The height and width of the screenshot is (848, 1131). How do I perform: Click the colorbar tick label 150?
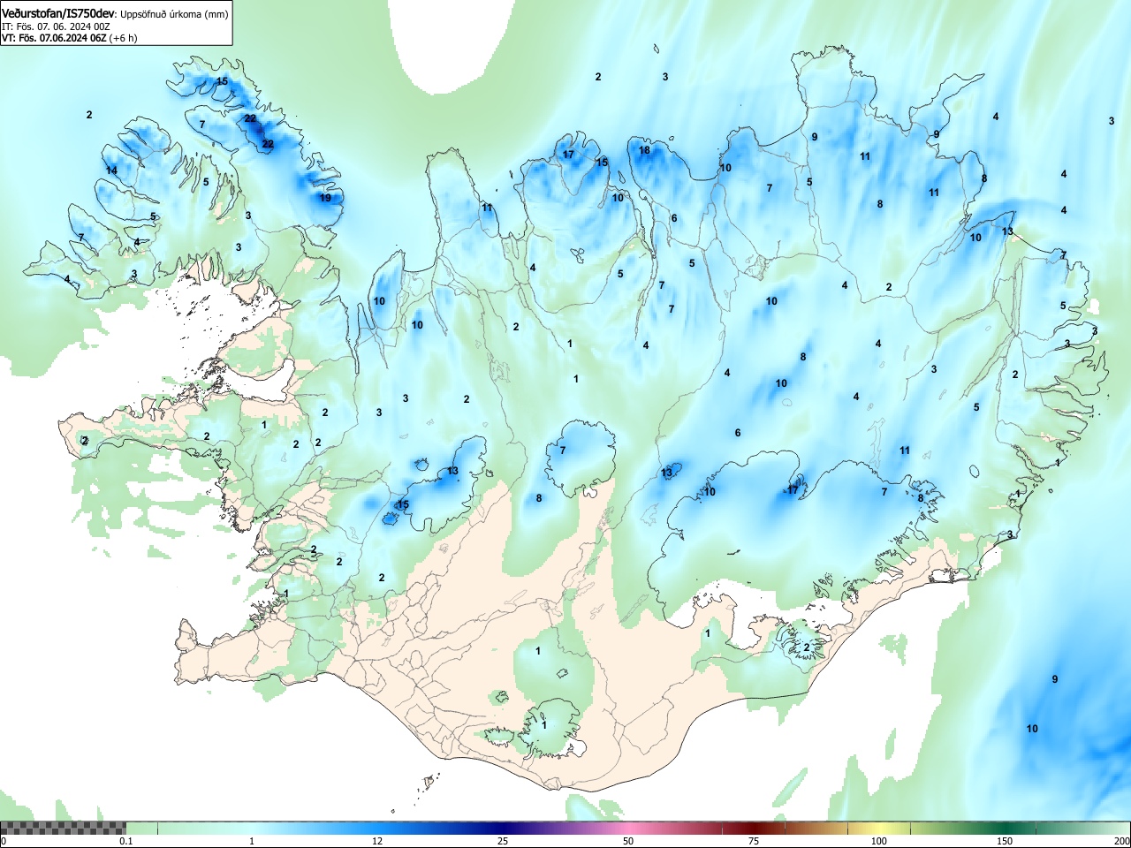[1005, 841]
